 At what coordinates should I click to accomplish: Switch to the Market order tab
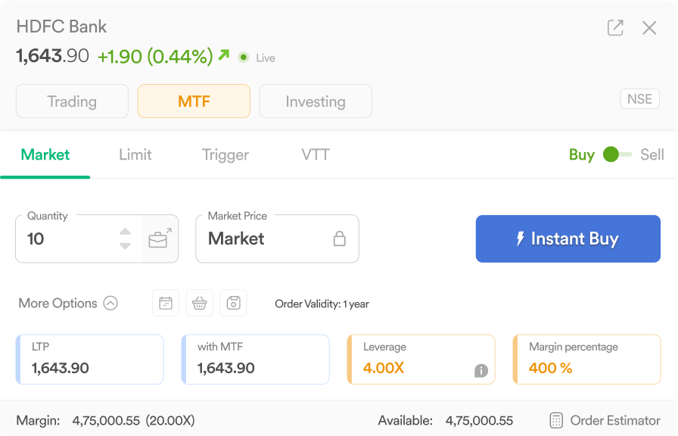(x=45, y=155)
